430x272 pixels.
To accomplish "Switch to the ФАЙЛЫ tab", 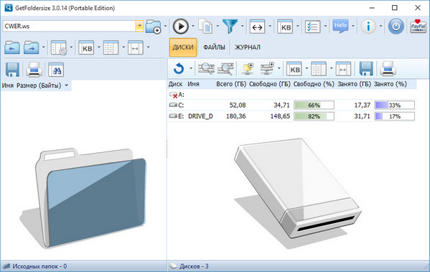I will coord(214,47).
